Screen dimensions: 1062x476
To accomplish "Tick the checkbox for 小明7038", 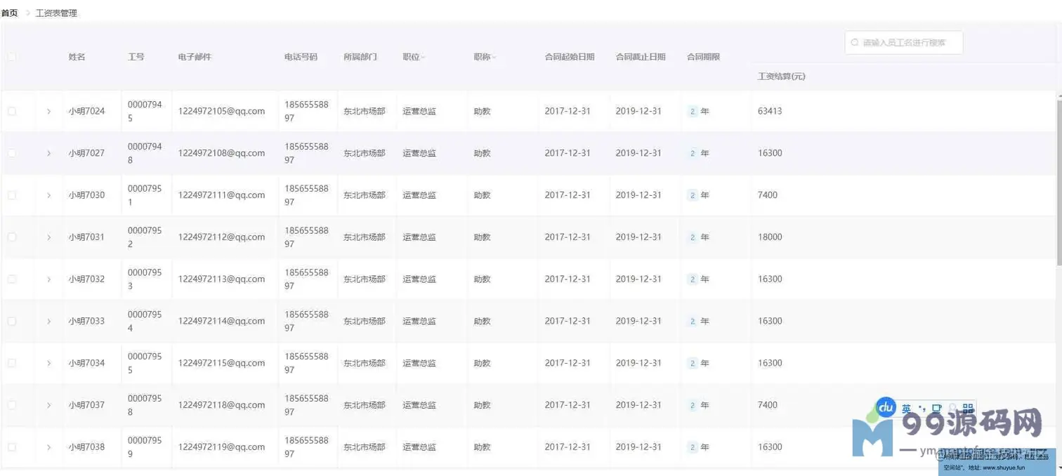I will click(x=12, y=447).
